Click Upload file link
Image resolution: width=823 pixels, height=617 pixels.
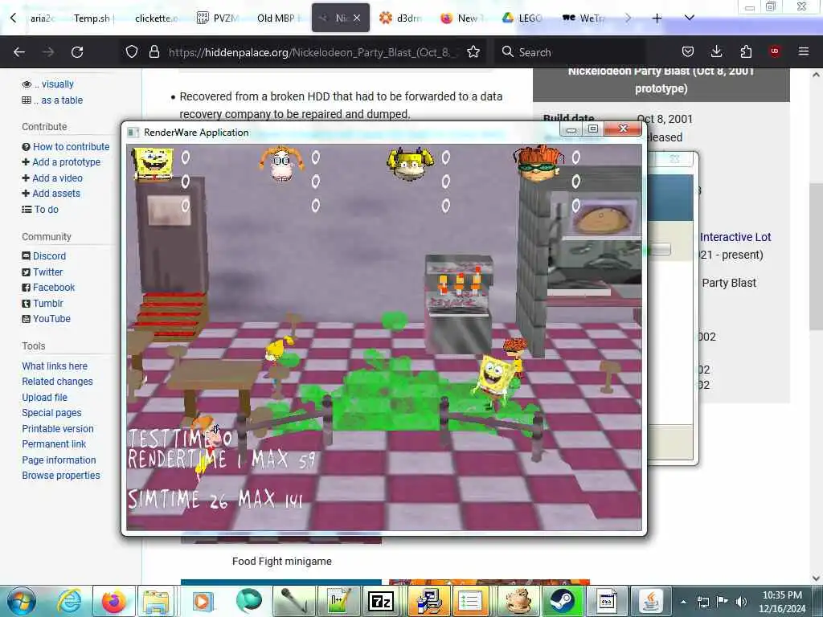(45, 397)
